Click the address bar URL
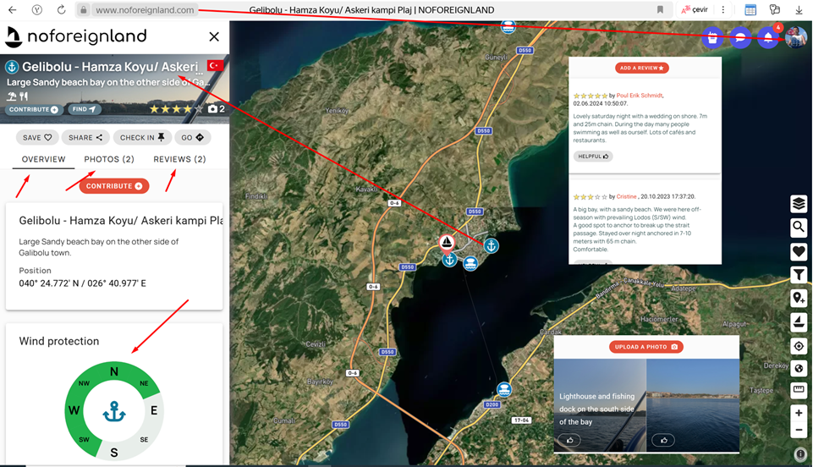 click(145, 10)
